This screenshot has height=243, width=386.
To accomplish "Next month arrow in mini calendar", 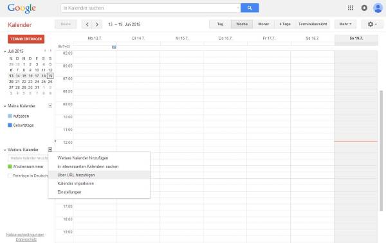I will (x=51, y=51).
